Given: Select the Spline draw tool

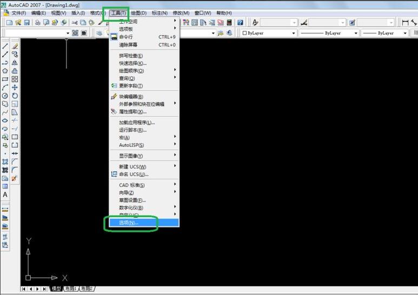Looking at the screenshot, I should (5, 112).
